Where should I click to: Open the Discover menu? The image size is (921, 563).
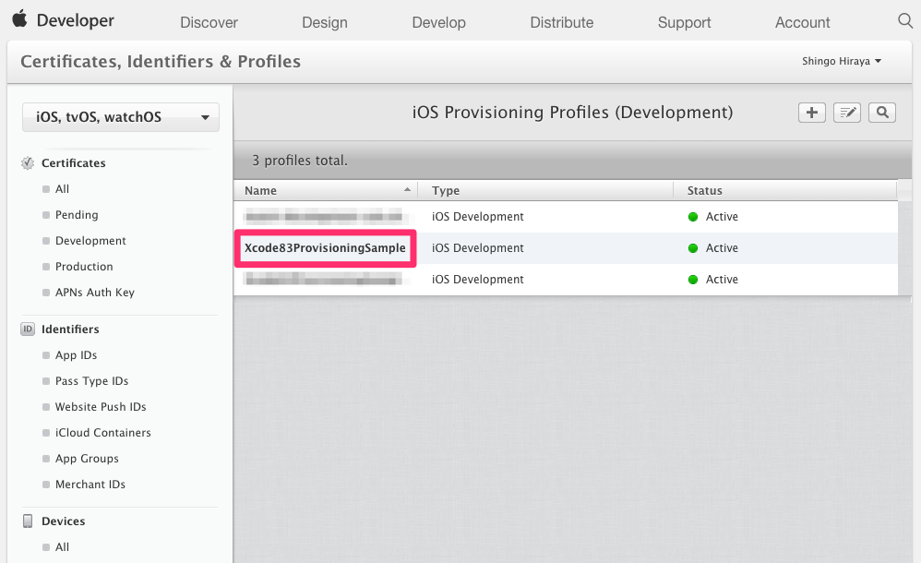pyautogui.click(x=209, y=22)
